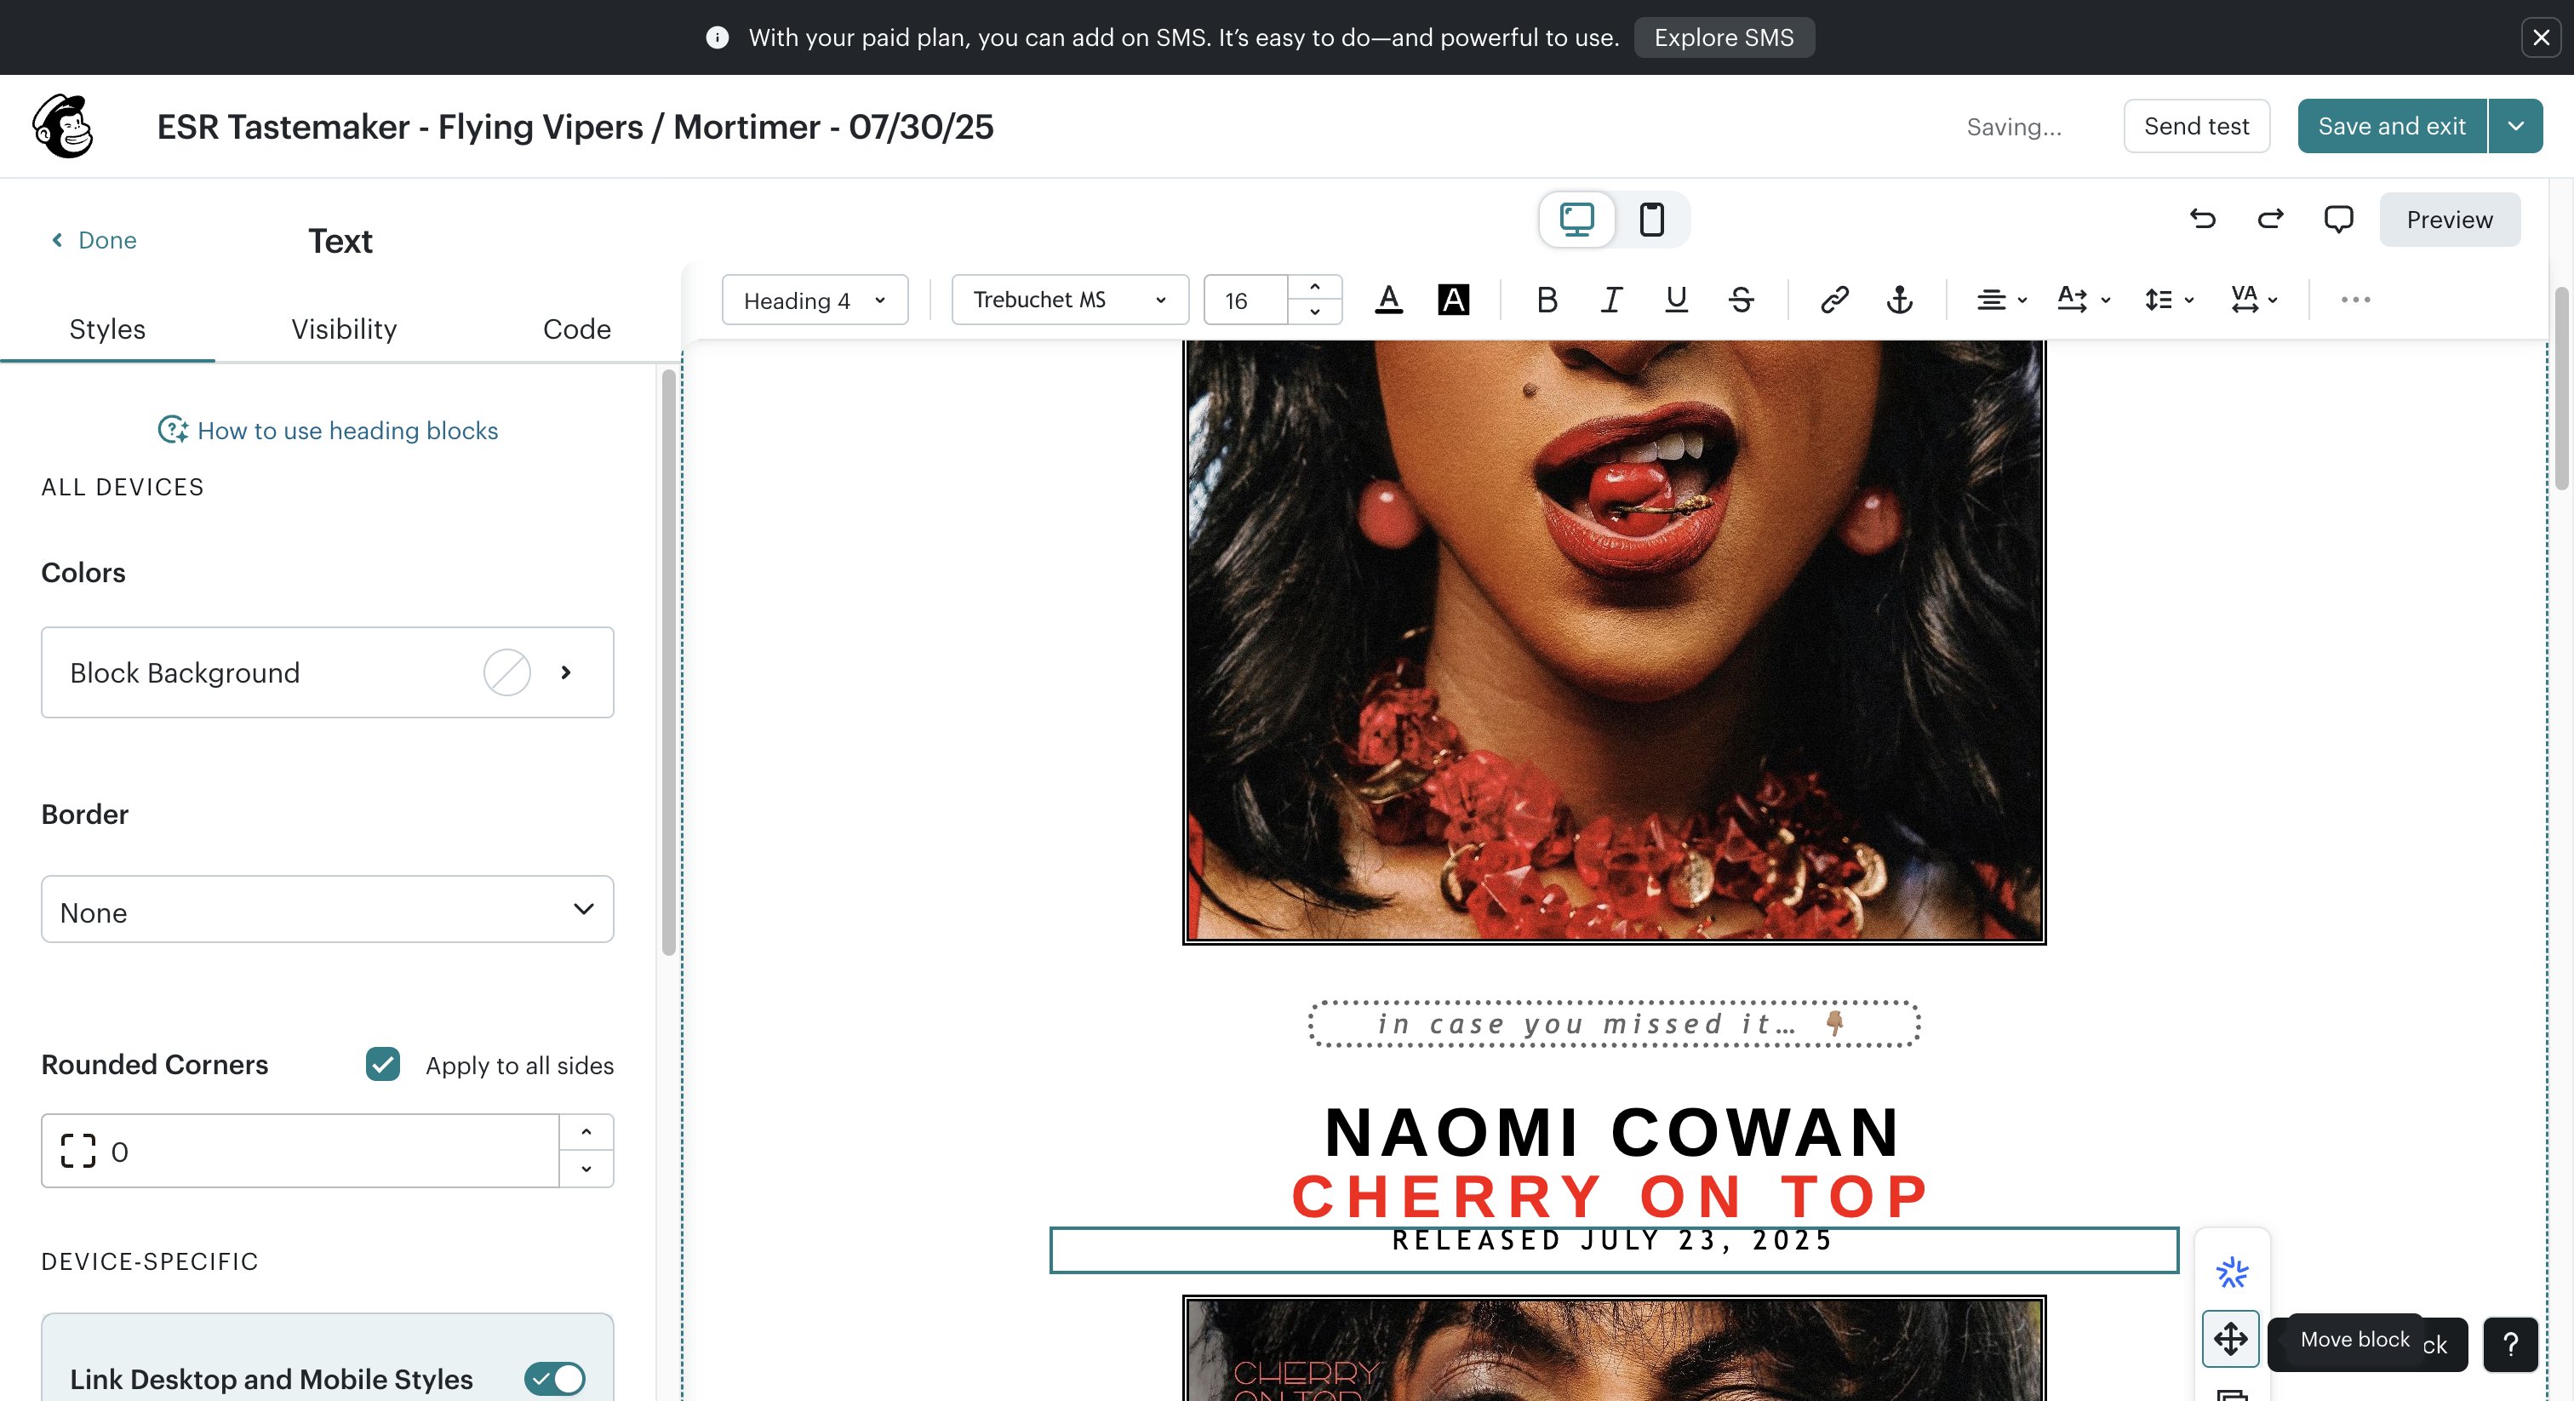This screenshot has width=2574, height=1401.
Task: Decrease the rounded corners value
Action: [586, 1169]
